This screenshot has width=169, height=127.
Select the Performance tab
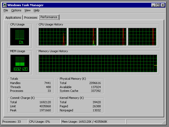[x=49, y=17]
